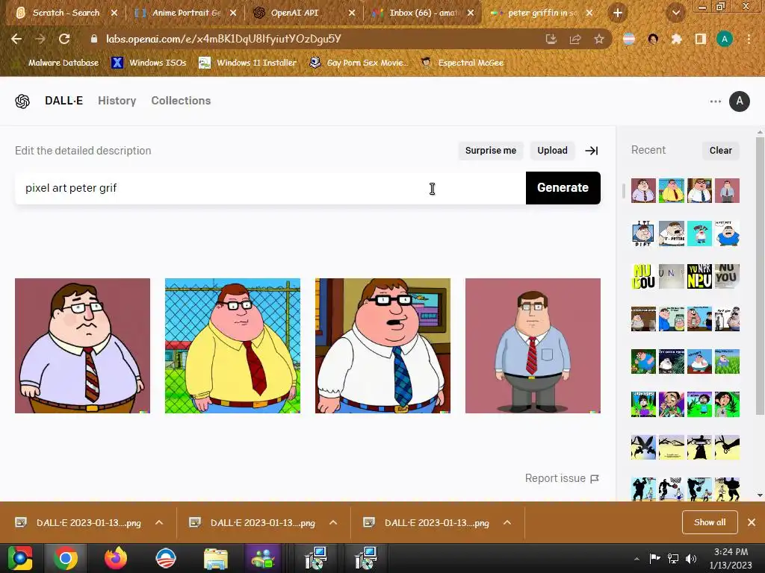Open the History page
This screenshot has width=765, height=573.
click(x=117, y=101)
